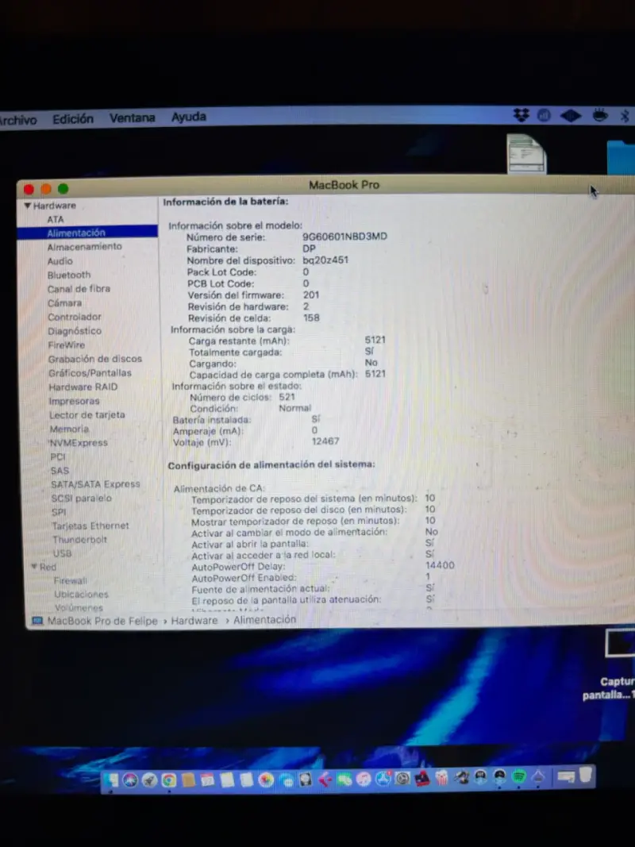The image size is (635, 847).
Task: Select SAS in the sidebar
Action: pyautogui.click(x=60, y=471)
